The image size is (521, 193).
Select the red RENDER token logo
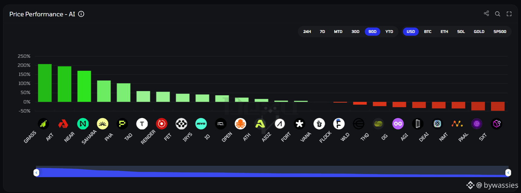162,124
